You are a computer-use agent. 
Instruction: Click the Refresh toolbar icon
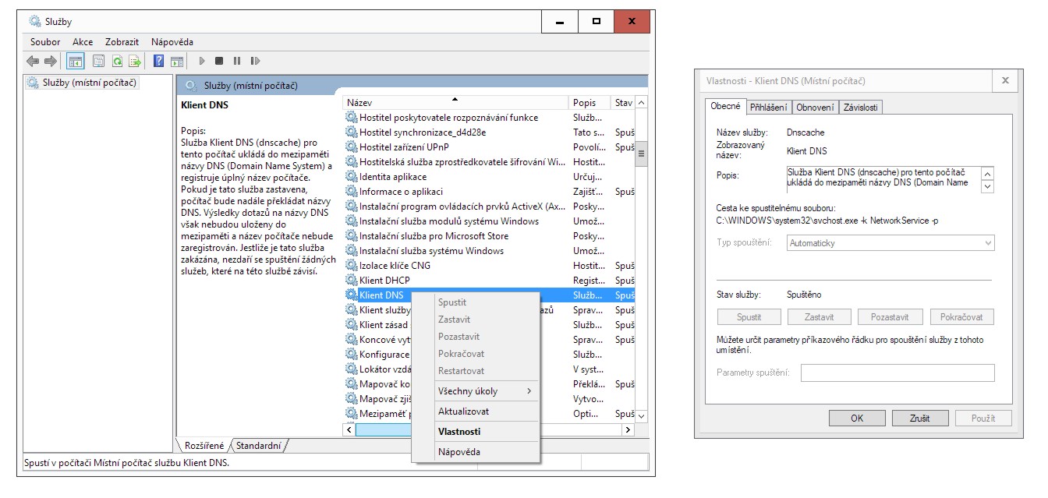[117, 61]
